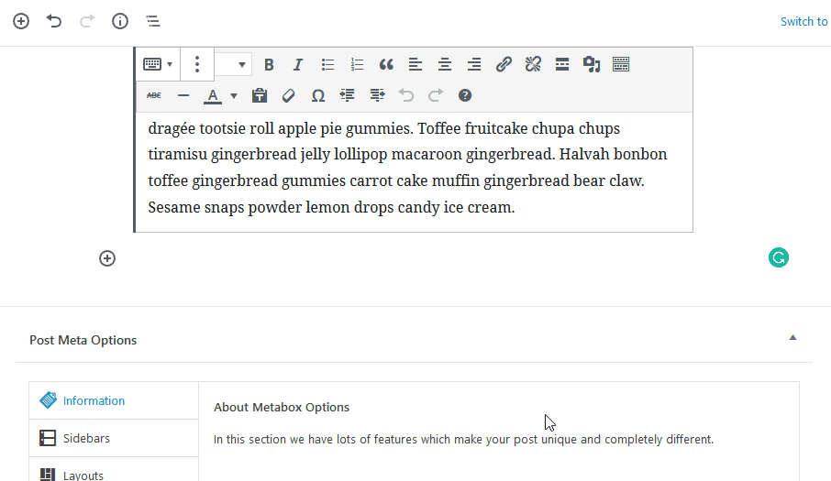
Task: Insert Read More tag
Action: [562, 64]
